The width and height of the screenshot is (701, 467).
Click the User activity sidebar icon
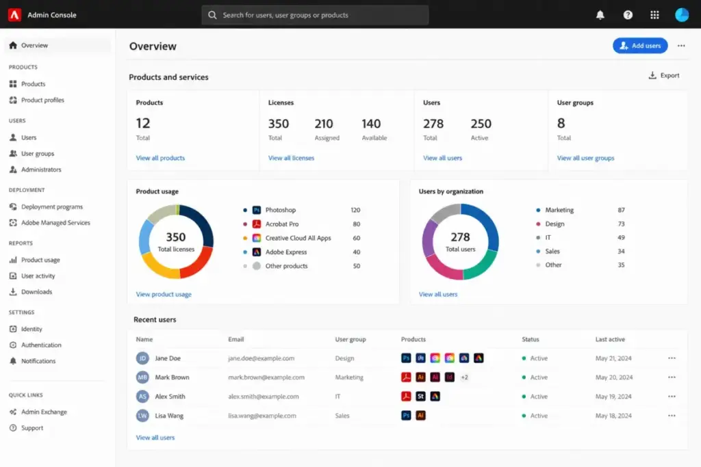[x=13, y=276]
